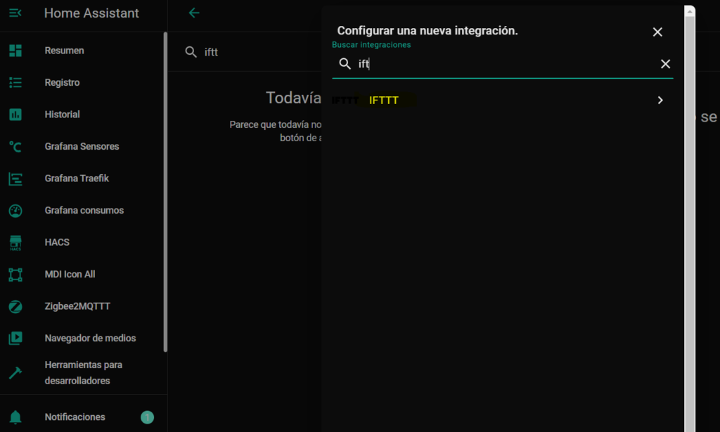Click the Grafana Sensores temperature icon

[x=15, y=146]
